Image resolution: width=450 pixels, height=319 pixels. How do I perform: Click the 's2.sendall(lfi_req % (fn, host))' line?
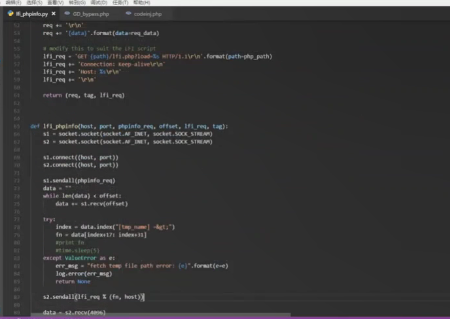pyautogui.click(x=93, y=297)
